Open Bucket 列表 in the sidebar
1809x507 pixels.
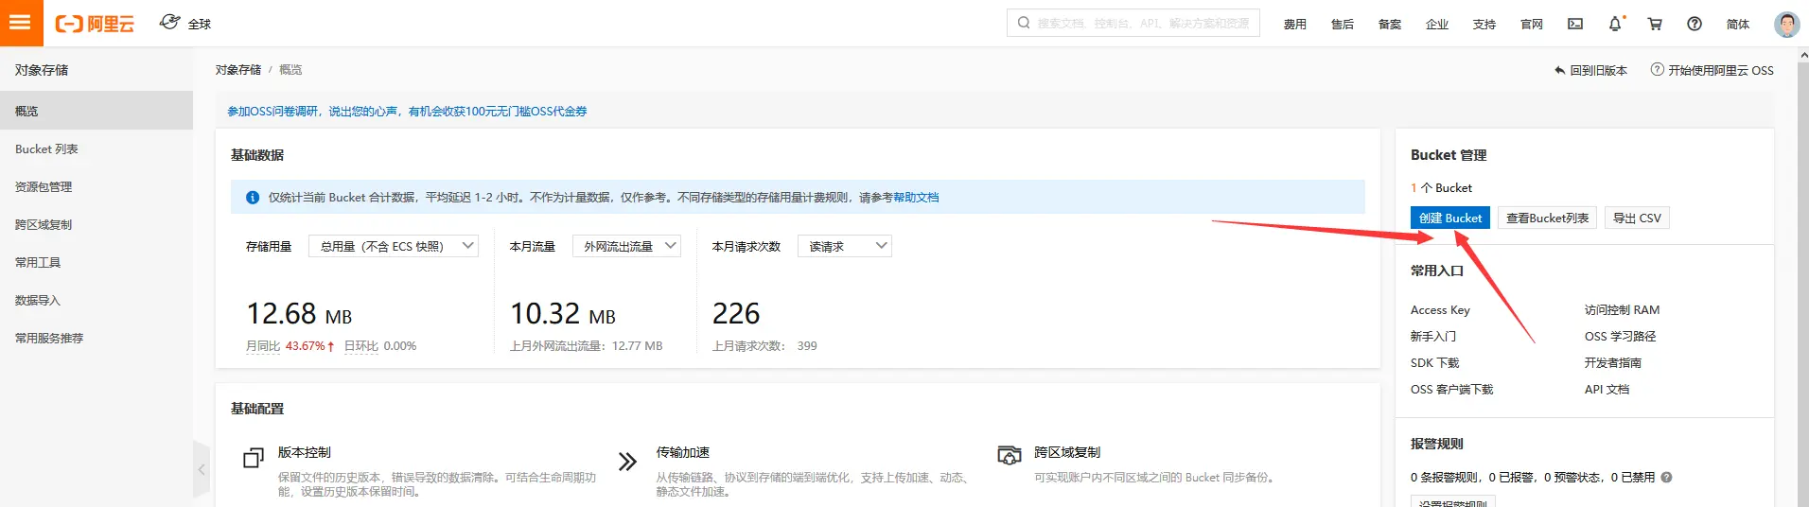(x=97, y=149)
